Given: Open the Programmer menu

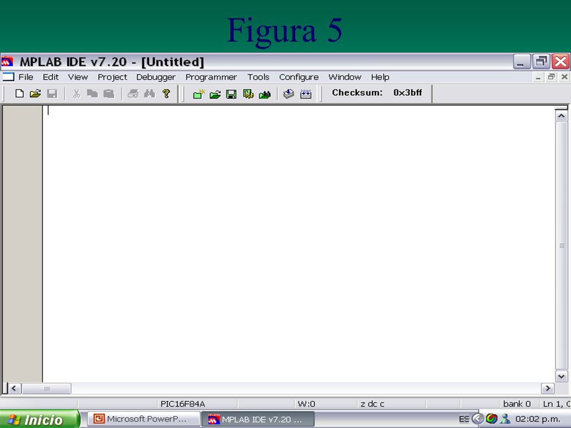Looking at the screenshot, I should pyautogui.click(x=211, y=77).
